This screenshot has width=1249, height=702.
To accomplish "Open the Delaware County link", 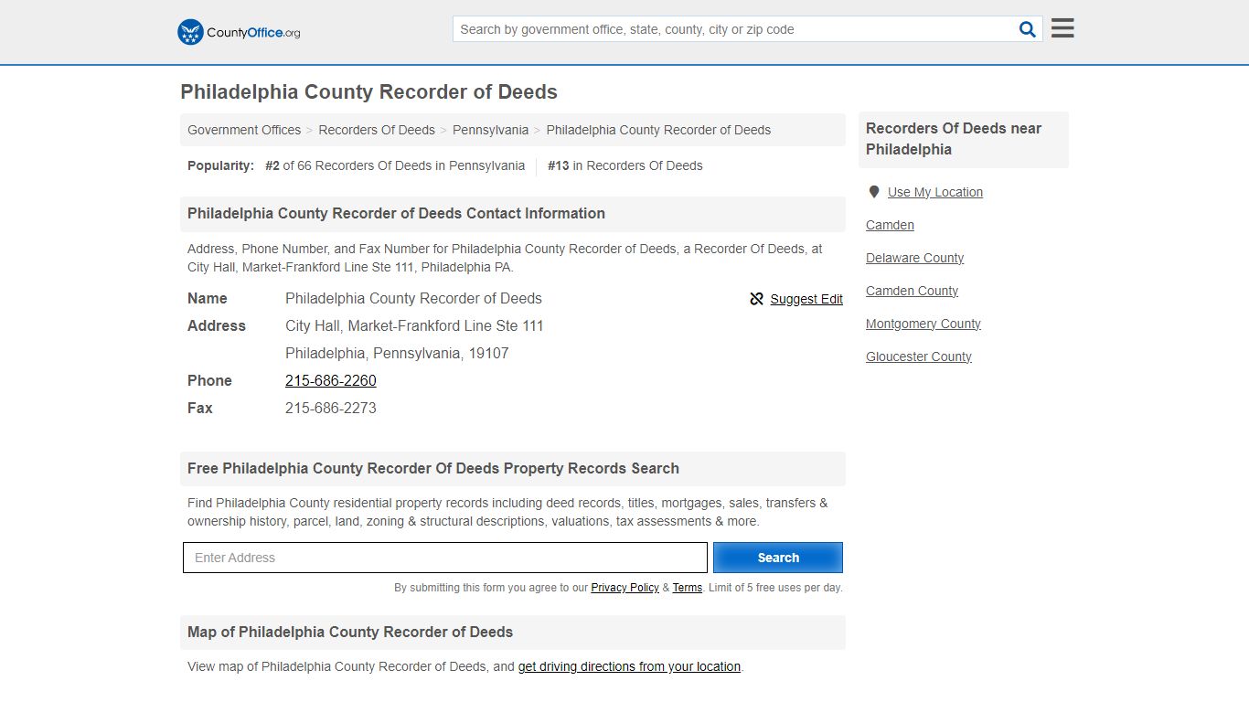I will [x=914, y=258].
